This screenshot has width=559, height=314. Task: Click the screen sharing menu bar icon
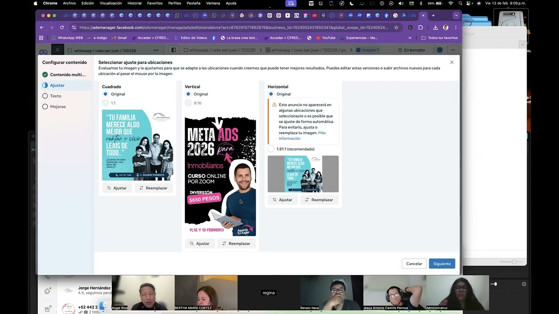pos(291,3)
